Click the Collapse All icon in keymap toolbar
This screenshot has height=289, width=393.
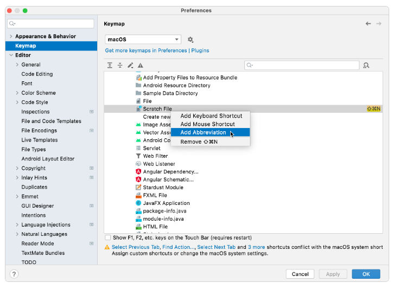tap(120, 66)
